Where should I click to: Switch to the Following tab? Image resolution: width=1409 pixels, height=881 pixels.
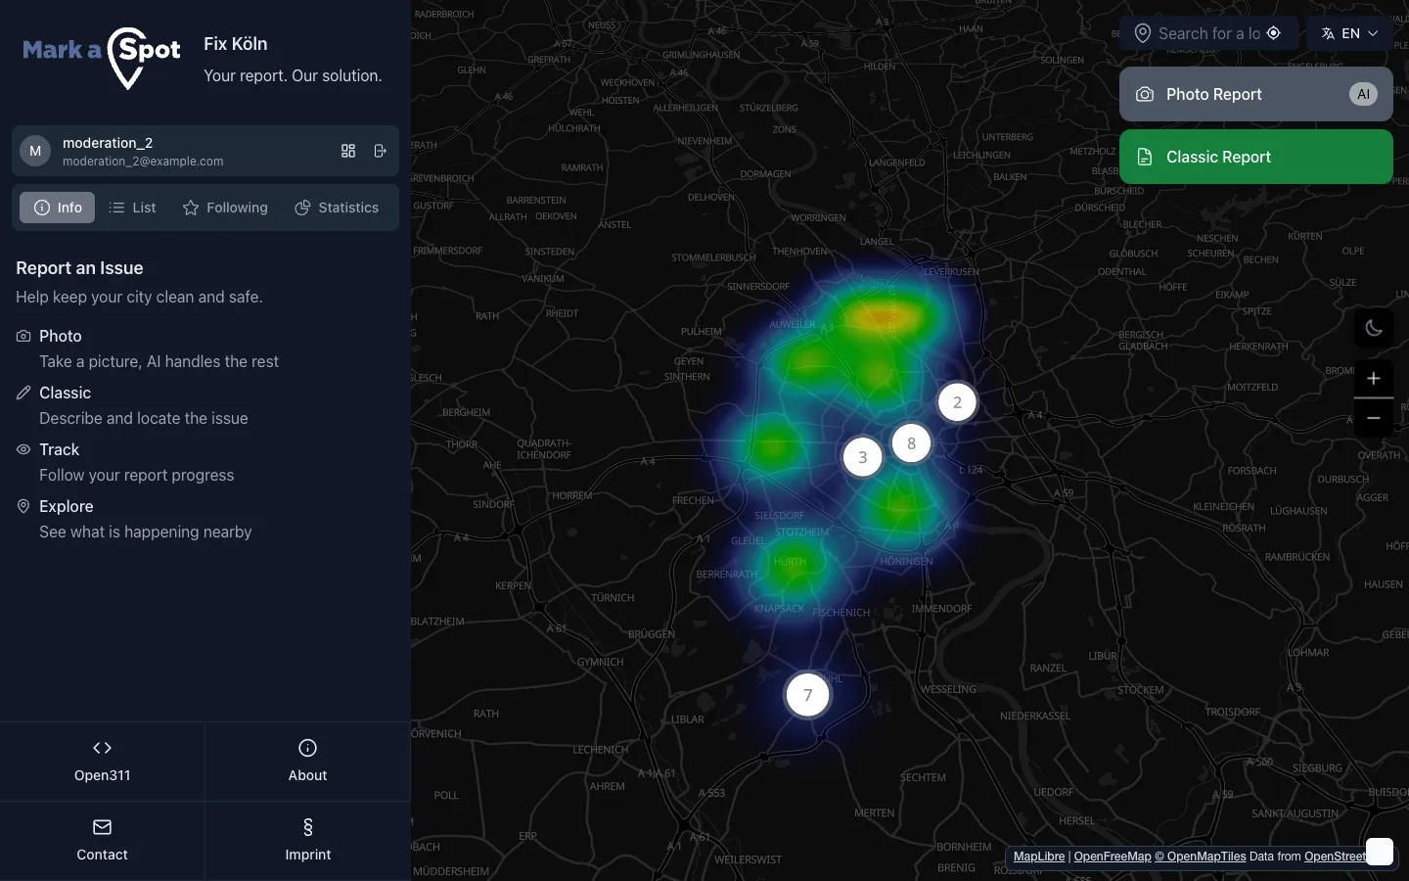(x=225, y=208)
